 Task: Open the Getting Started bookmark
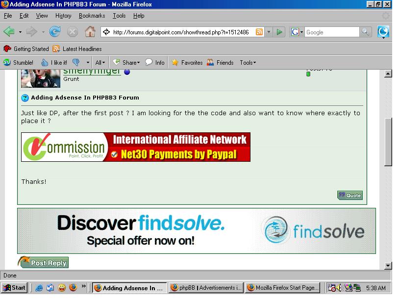26,49
